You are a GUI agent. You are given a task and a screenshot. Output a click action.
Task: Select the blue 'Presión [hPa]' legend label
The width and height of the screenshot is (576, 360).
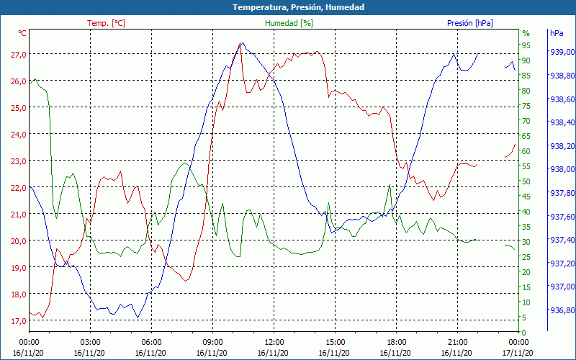[x=470, y=23]
